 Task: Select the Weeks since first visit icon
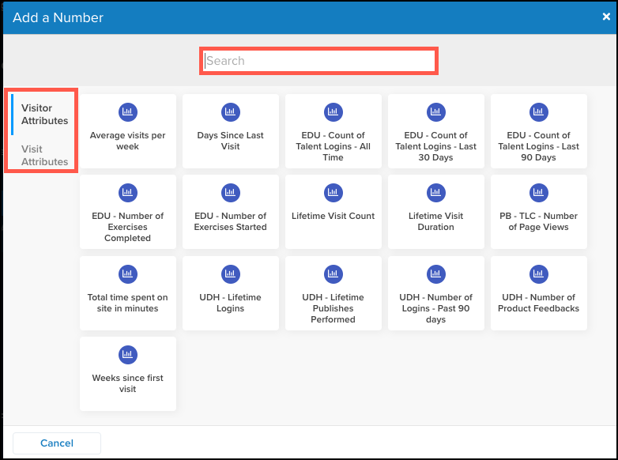click(x=127, y=355)
